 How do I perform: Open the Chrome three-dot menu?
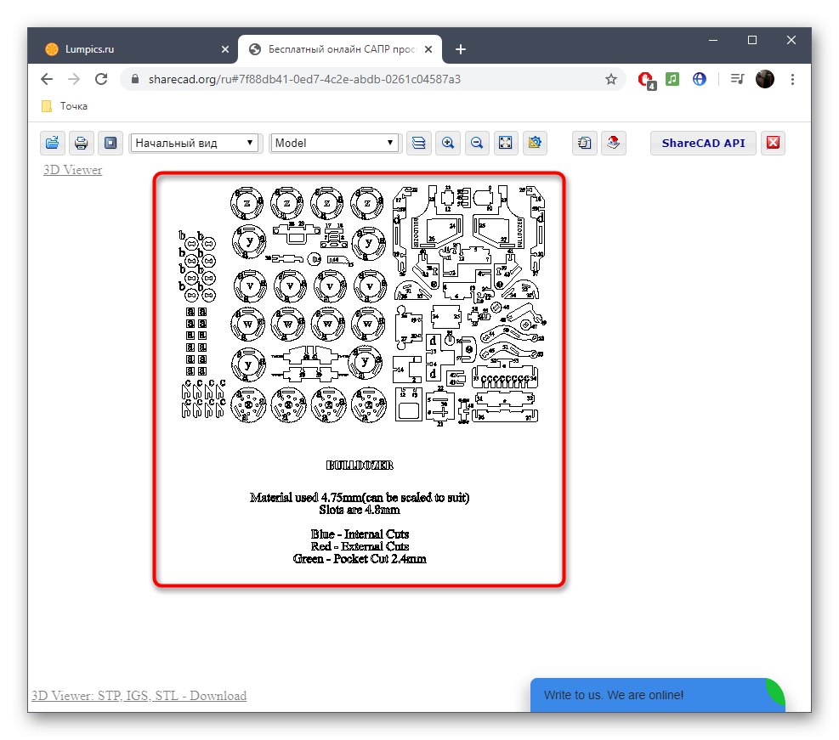tap(793, 79)
